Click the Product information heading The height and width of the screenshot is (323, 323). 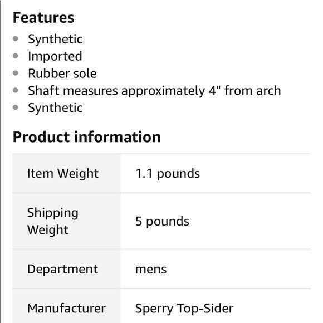pos(86,137)
